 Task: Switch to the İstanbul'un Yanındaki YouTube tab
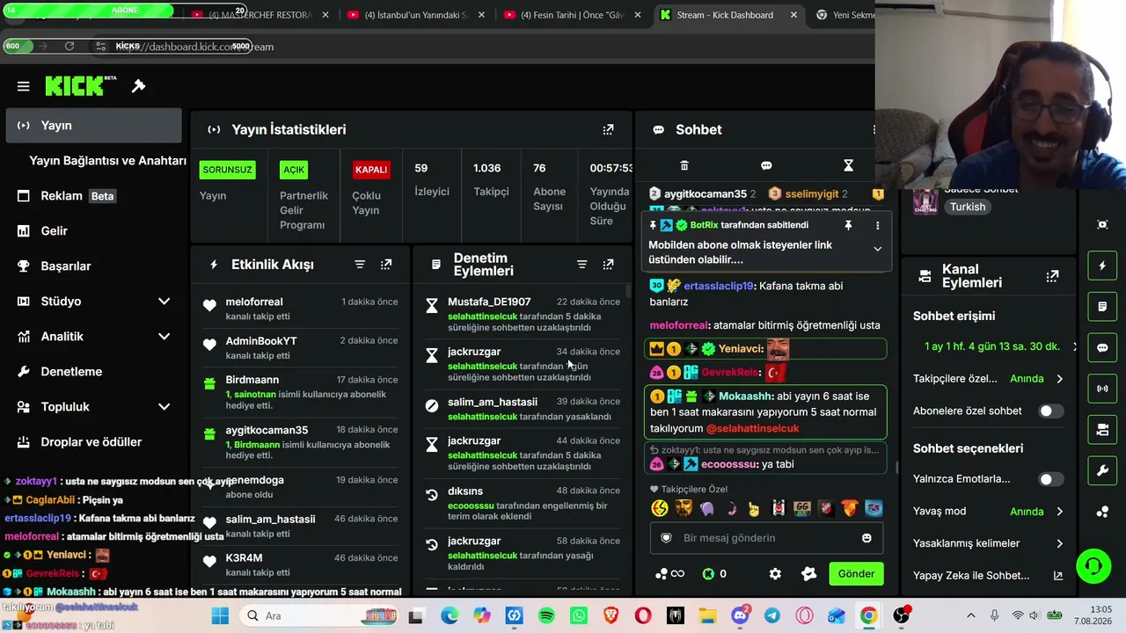pos(415,15)
